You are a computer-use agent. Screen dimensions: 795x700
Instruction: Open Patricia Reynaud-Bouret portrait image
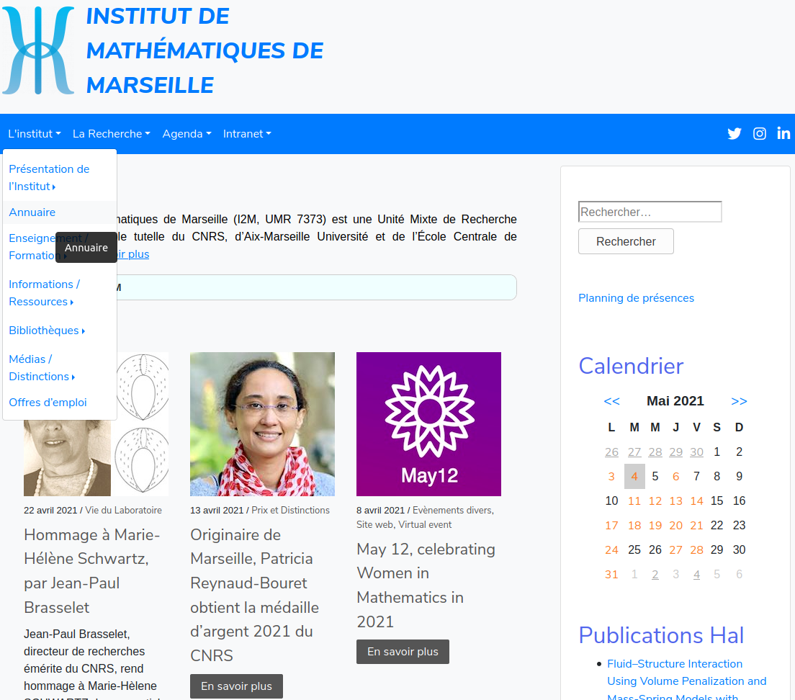[x=262, y=424]
